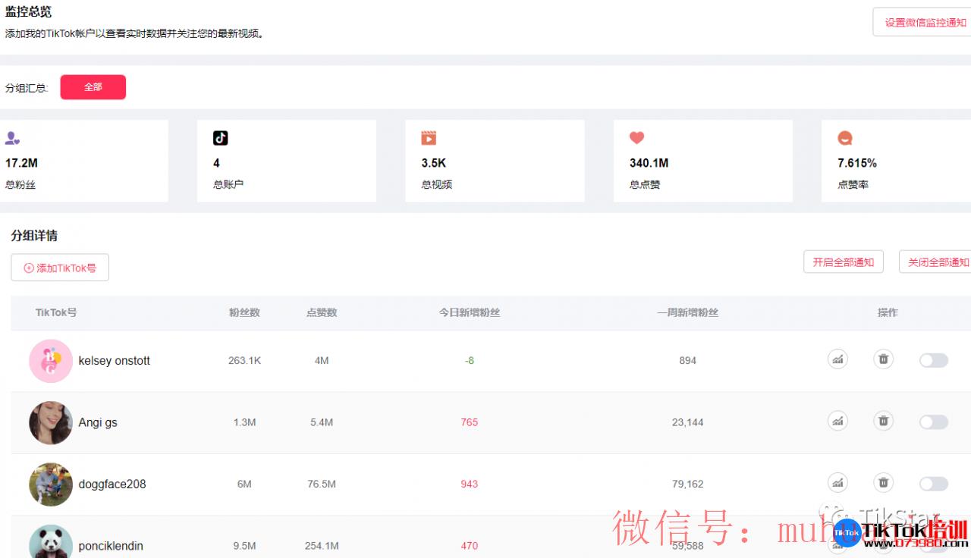
Task: Open analytics chart for doggface208
Action: click(837, 483)
